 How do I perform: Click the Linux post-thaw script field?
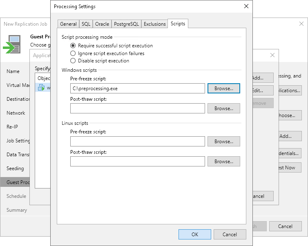click(x=138, y=162)
